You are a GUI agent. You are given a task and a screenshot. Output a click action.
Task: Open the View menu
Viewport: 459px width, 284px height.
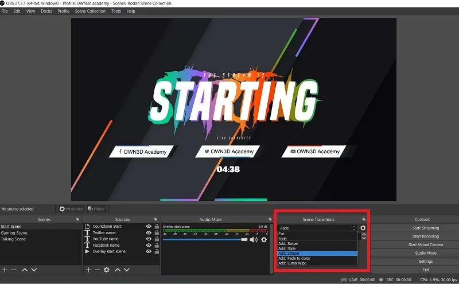(x=30, y=11)
